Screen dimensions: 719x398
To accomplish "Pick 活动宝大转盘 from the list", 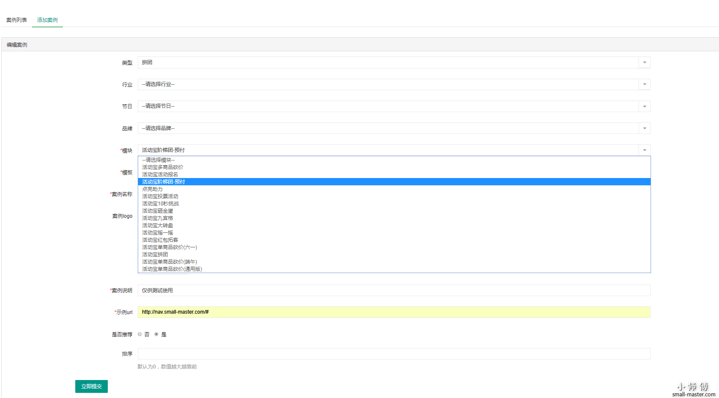I will pos(394,226).
